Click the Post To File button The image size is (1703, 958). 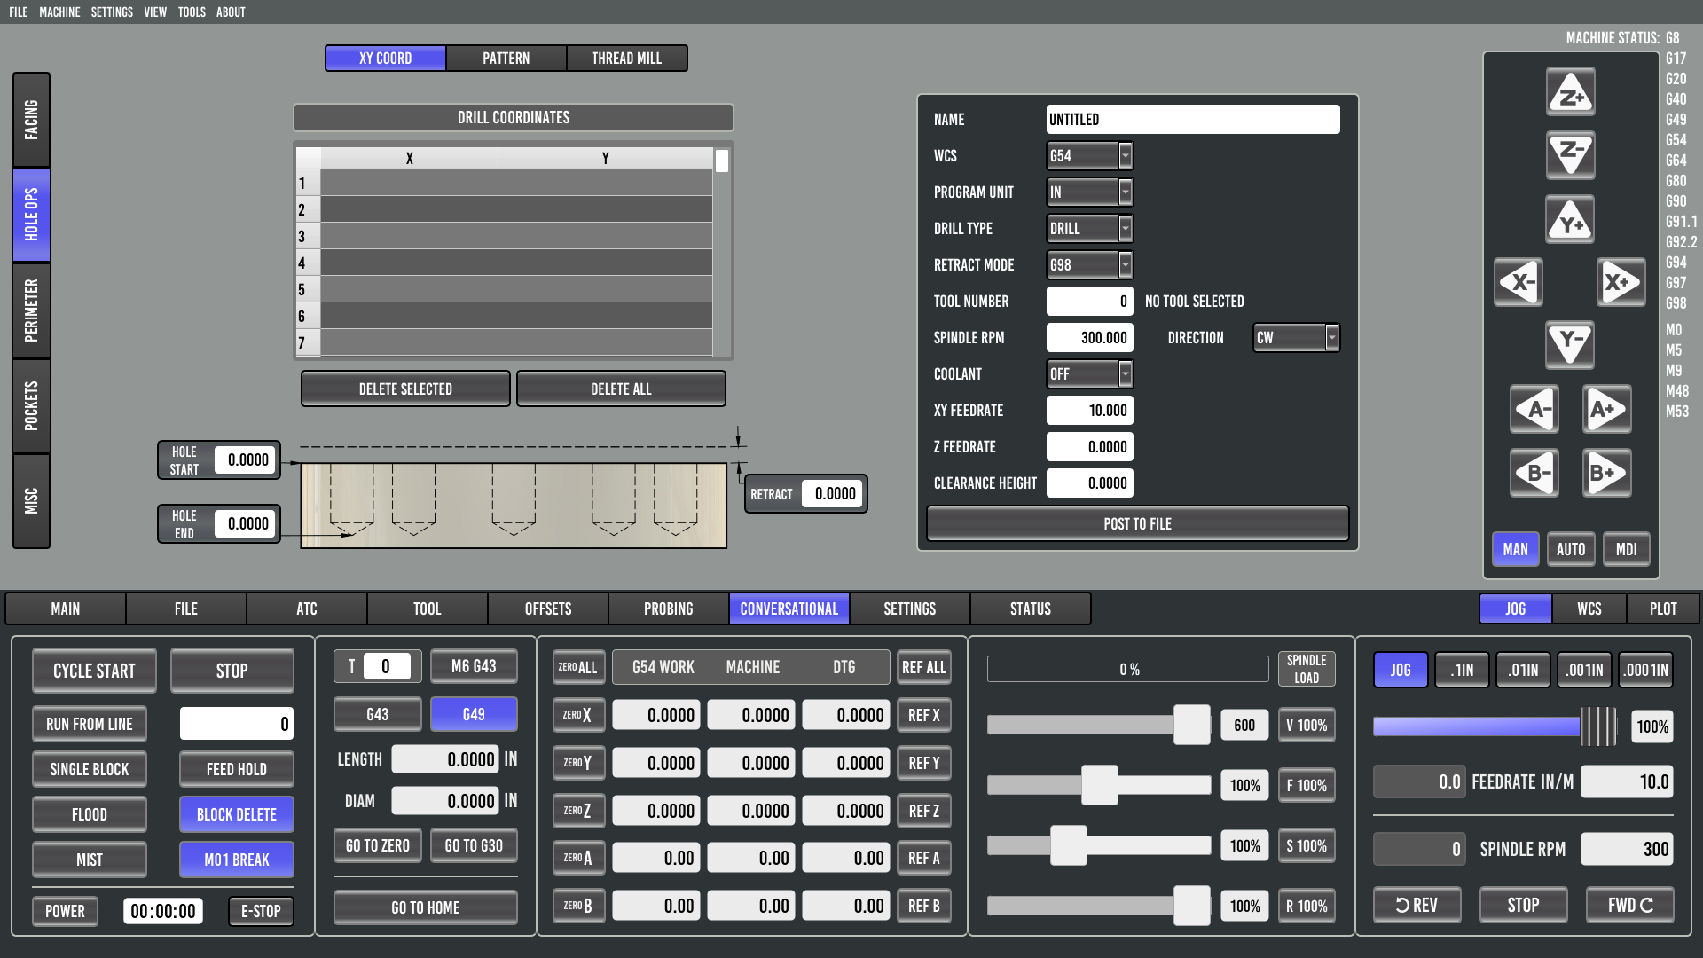[1137, 524]
